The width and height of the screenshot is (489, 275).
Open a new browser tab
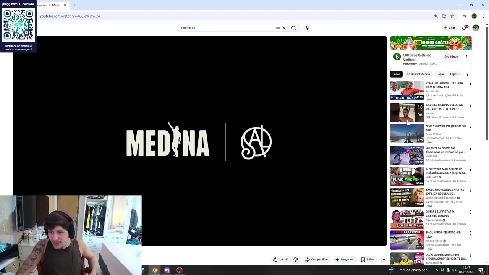tap(74, 5)
